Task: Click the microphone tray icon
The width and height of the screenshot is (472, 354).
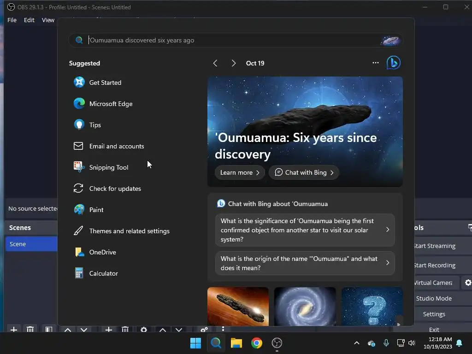Action: [x=386, y=343]
